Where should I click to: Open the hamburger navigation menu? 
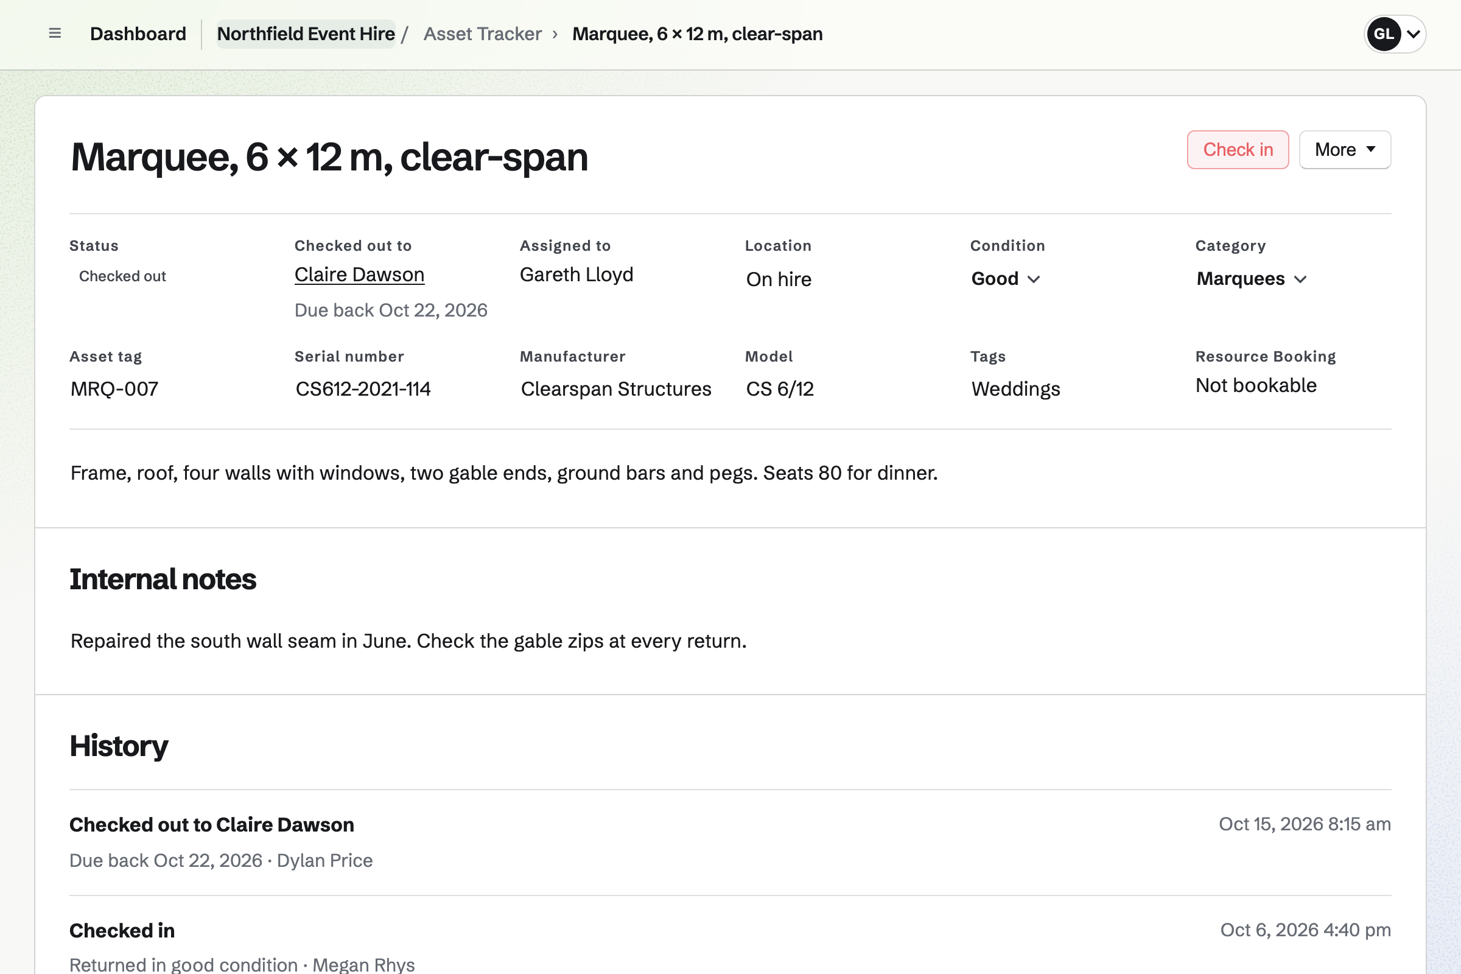coord(55,33)
